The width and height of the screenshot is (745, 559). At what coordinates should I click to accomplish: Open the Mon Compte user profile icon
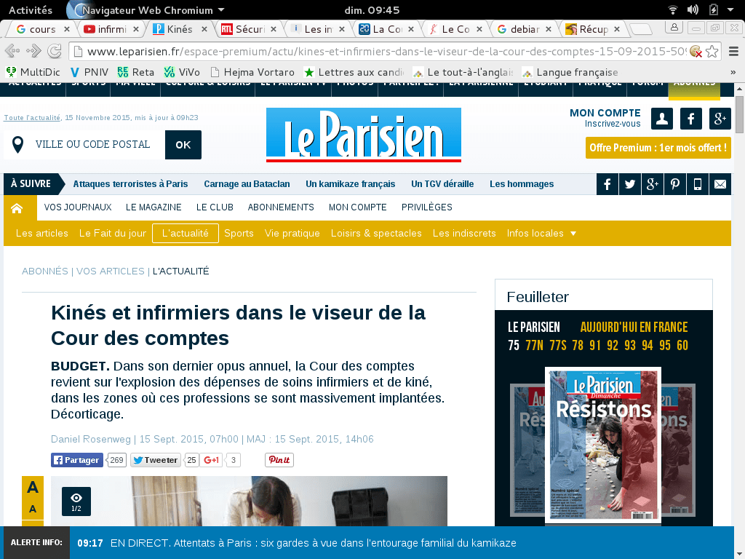662,119
